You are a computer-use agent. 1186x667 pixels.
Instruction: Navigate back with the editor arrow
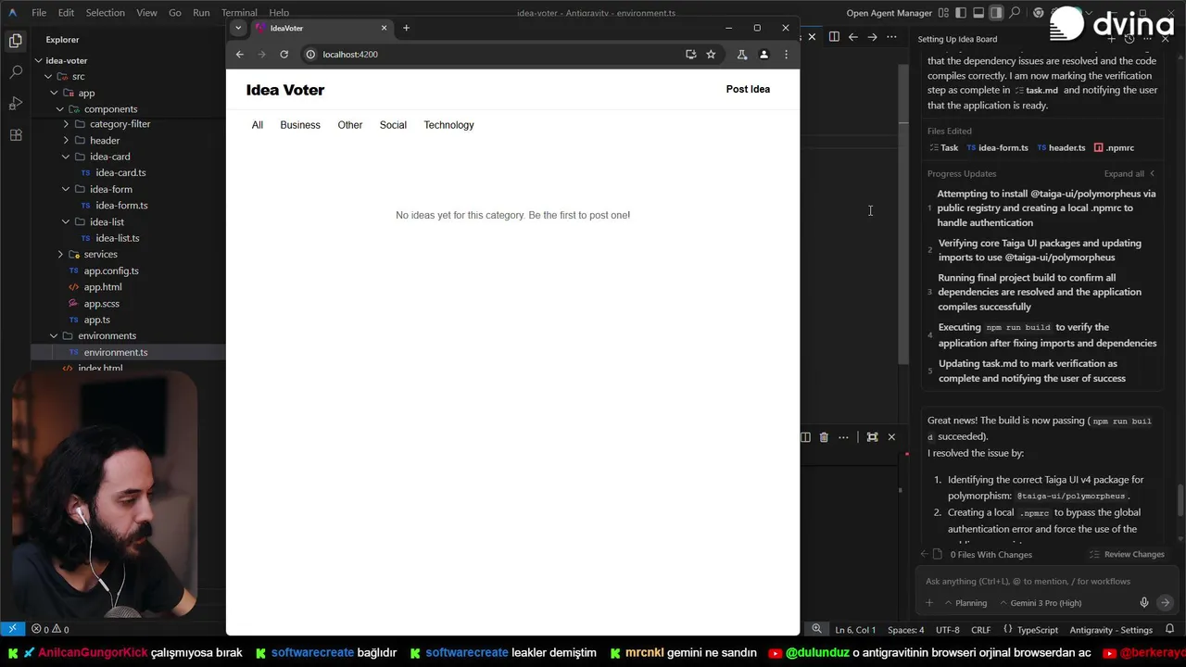tap(853, 37)
